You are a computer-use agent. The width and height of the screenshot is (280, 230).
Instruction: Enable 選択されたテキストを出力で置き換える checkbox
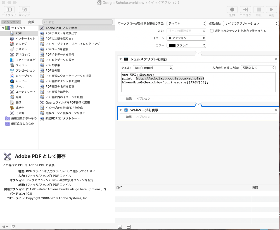click(212, 31)
